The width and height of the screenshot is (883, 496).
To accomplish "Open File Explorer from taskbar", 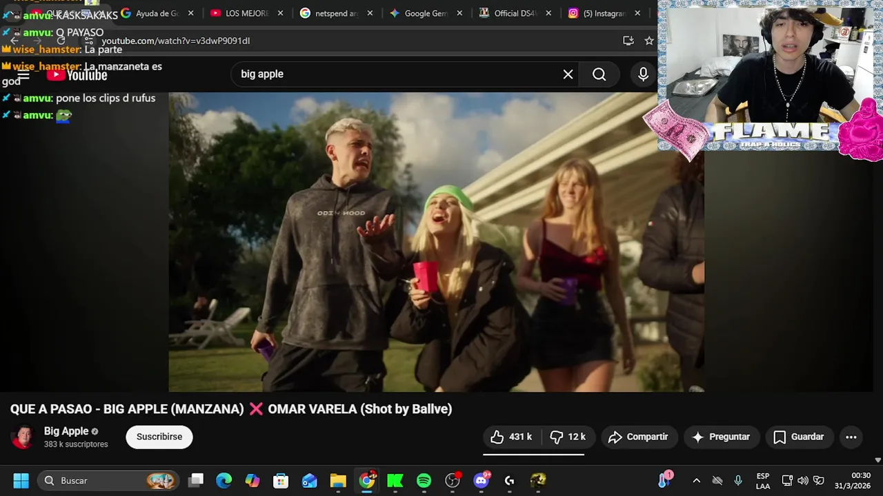I will [x=338, y=481].
